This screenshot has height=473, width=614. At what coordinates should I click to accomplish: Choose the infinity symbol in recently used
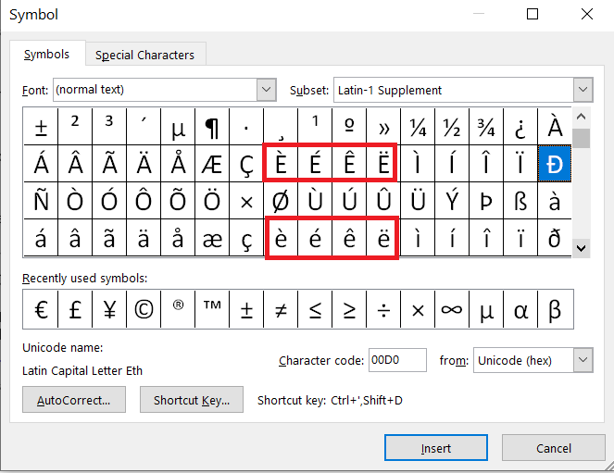tap(452, 309)
